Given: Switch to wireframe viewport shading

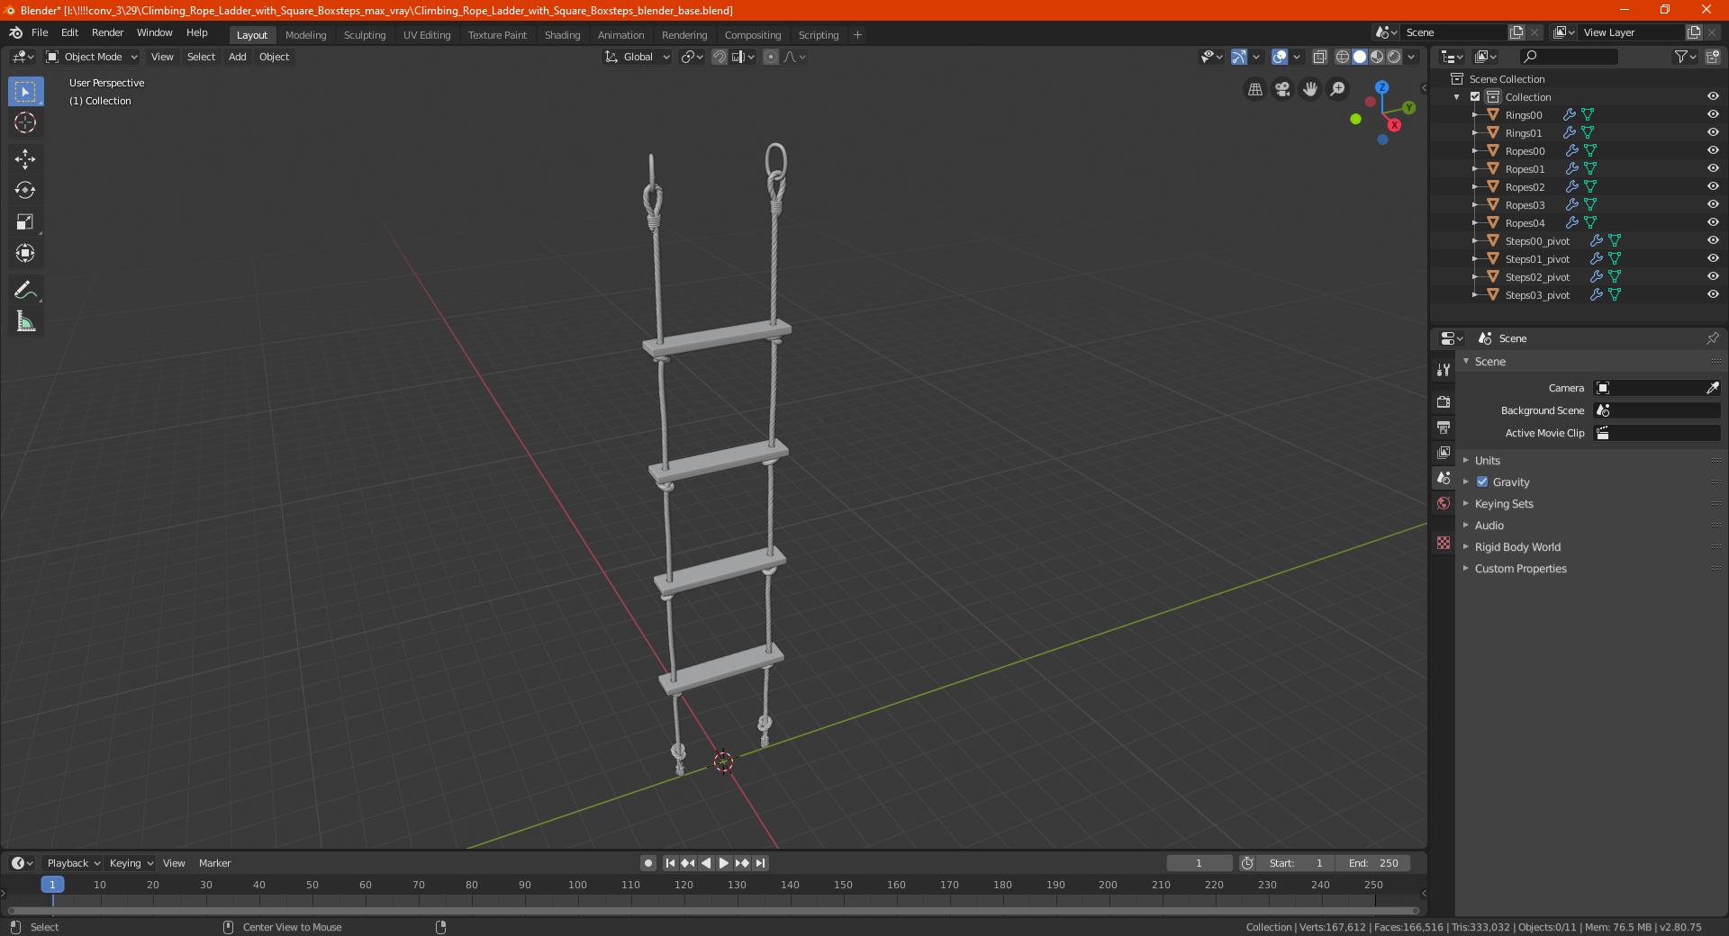Looking at the screenshot, I should (1343, 57).
